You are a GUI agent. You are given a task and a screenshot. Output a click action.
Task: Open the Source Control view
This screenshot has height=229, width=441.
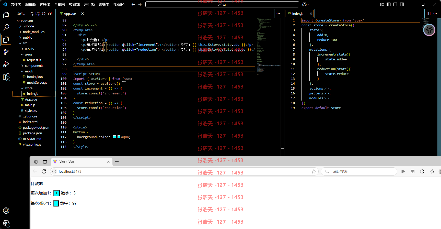click(x=6, y=52)
